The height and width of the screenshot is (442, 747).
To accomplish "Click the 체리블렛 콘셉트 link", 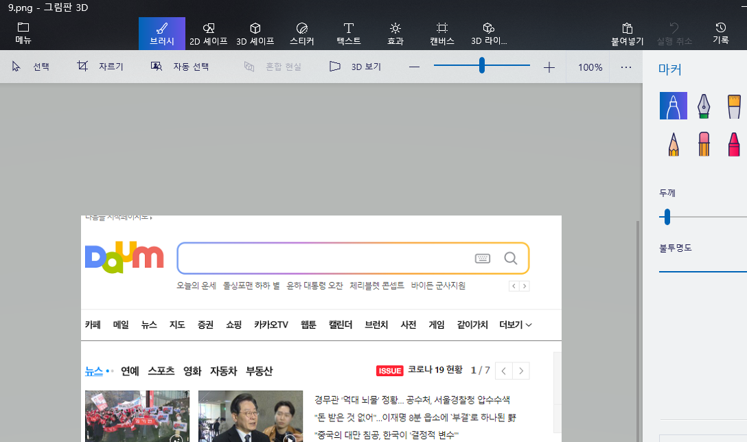I will [x=377, y=286].
